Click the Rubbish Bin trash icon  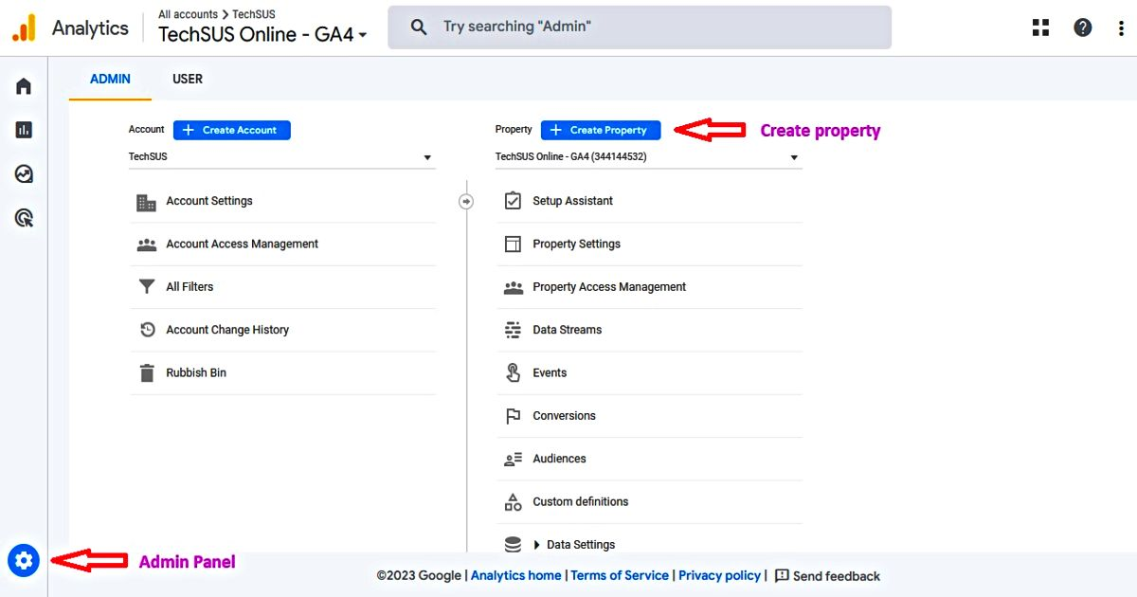coord(147,372)
